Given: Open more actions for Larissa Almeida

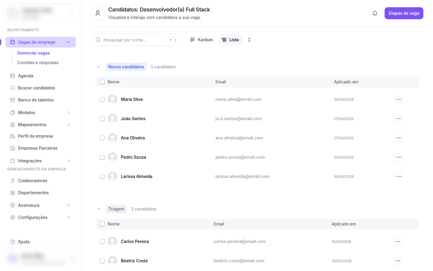Looking at the screenshot, I should point(399,176).
